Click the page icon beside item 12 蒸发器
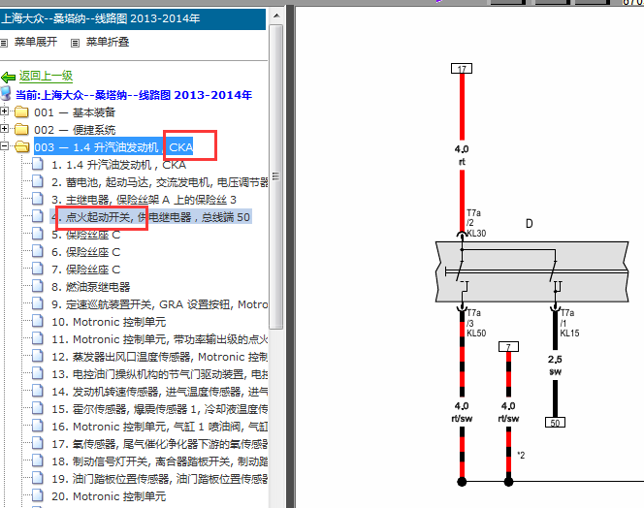Image resolution: width=644 pixels, height=508 pixels. (38, 356)
